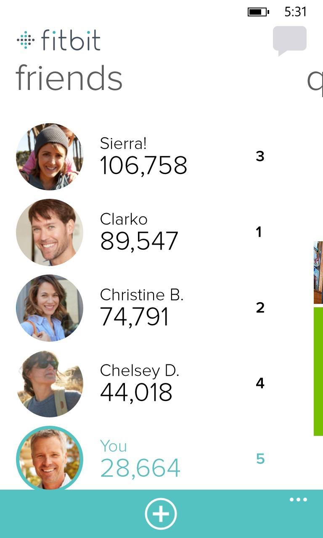This screenshot has height=538, width=323.
Task: Expand the three-dot more menu
Action: click(x=298, y=500)
